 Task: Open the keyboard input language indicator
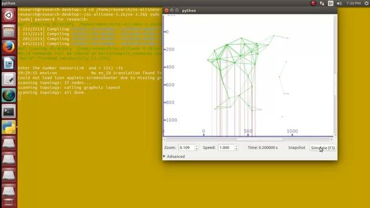point(331,3)
